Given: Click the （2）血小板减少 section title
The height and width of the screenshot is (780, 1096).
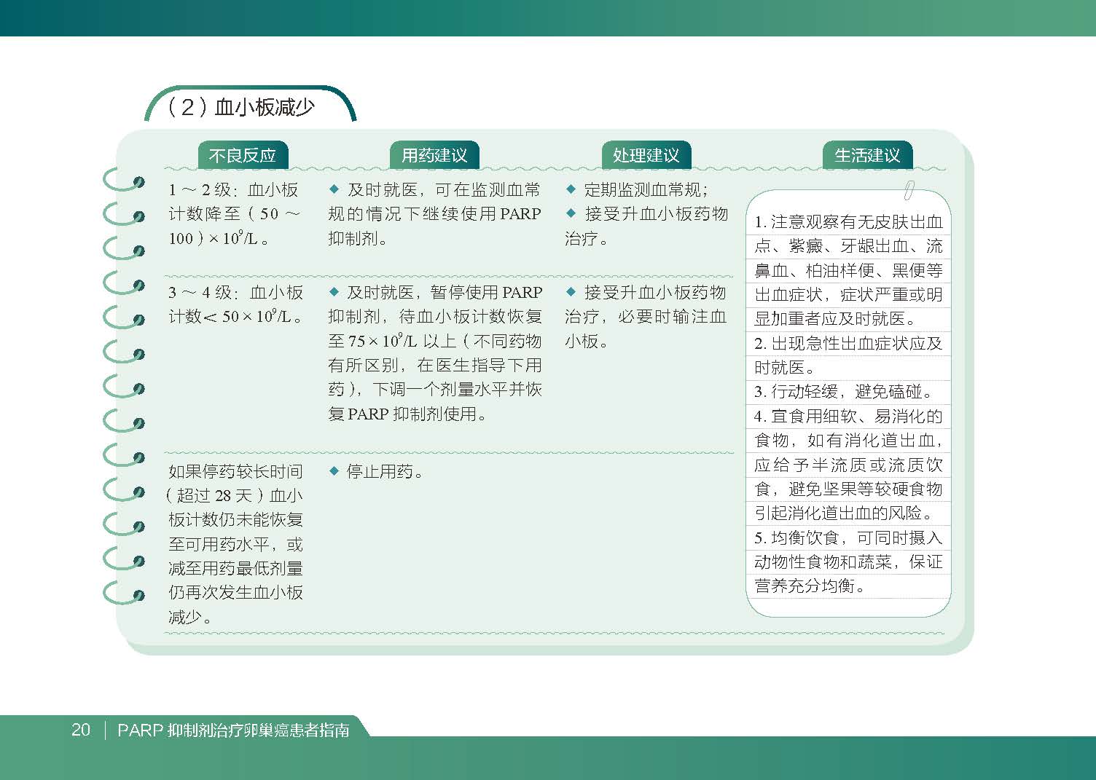Looking at the screenshot, I should (241, 107).
